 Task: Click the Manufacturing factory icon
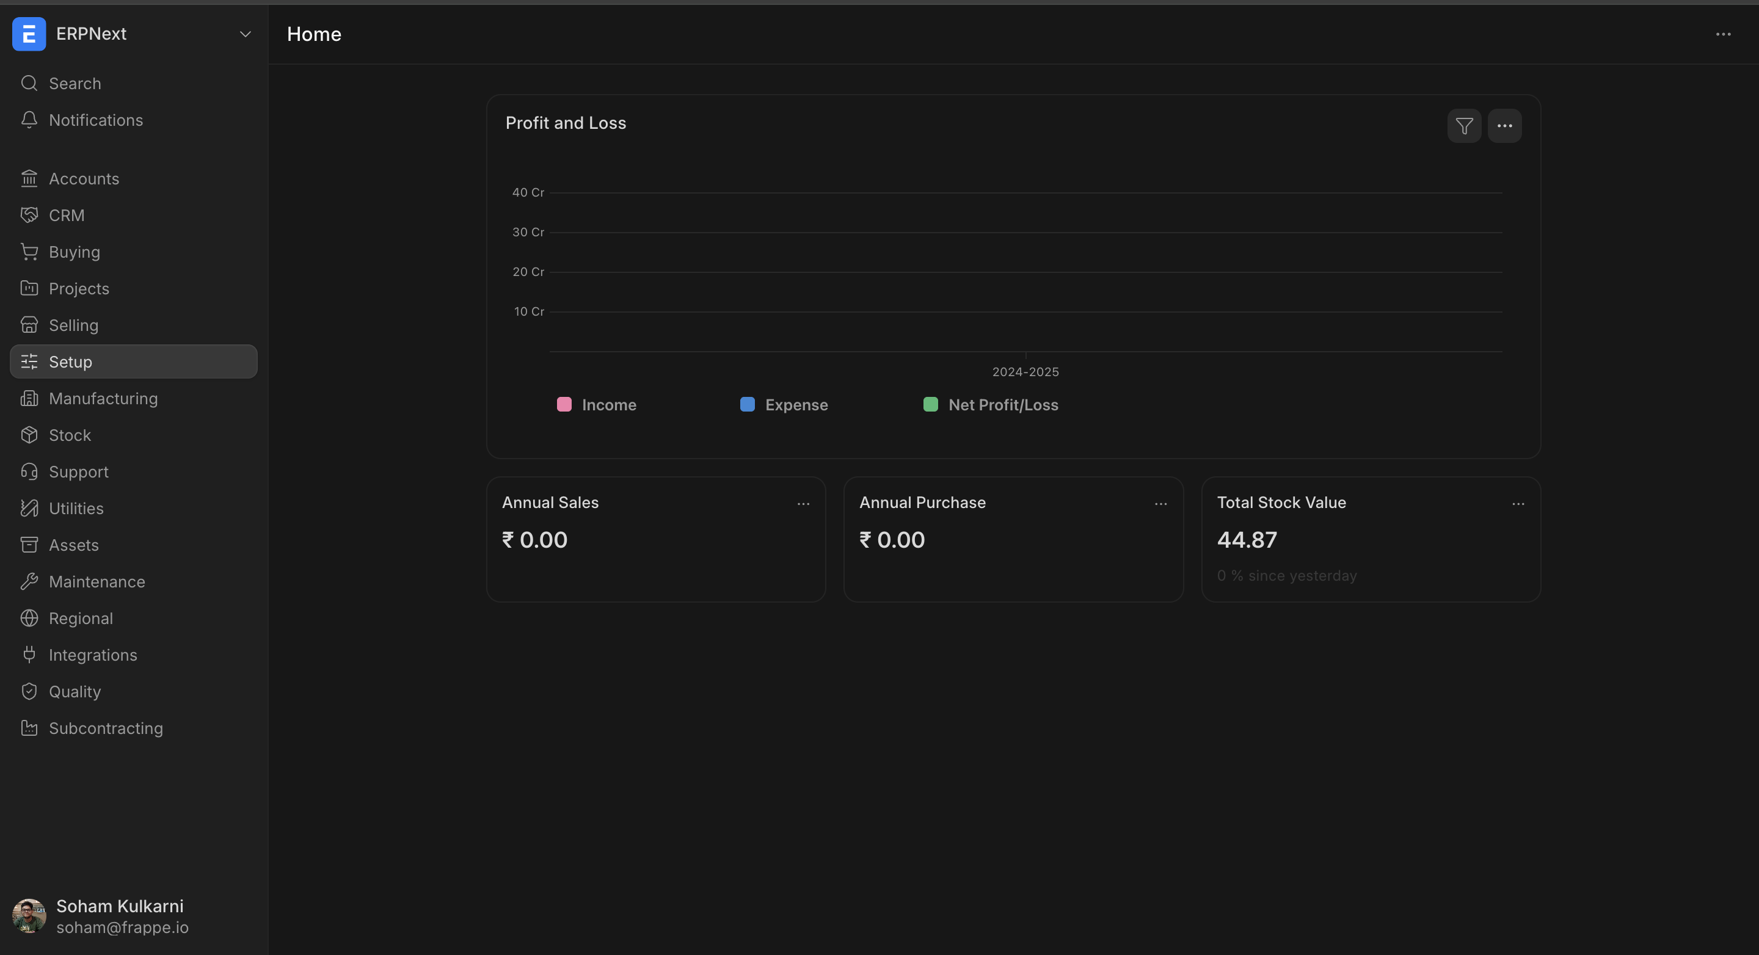[x=29, y=399]
